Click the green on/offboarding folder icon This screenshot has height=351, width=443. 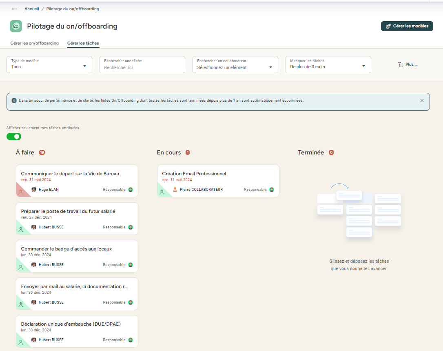(x=16, y=26)
